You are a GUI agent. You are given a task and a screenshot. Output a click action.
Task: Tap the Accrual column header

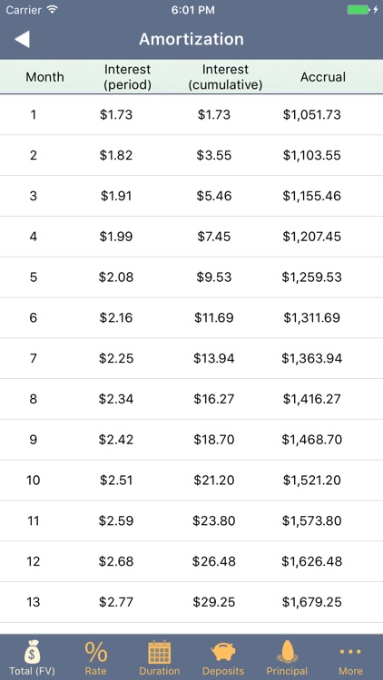tap(323, 77)
